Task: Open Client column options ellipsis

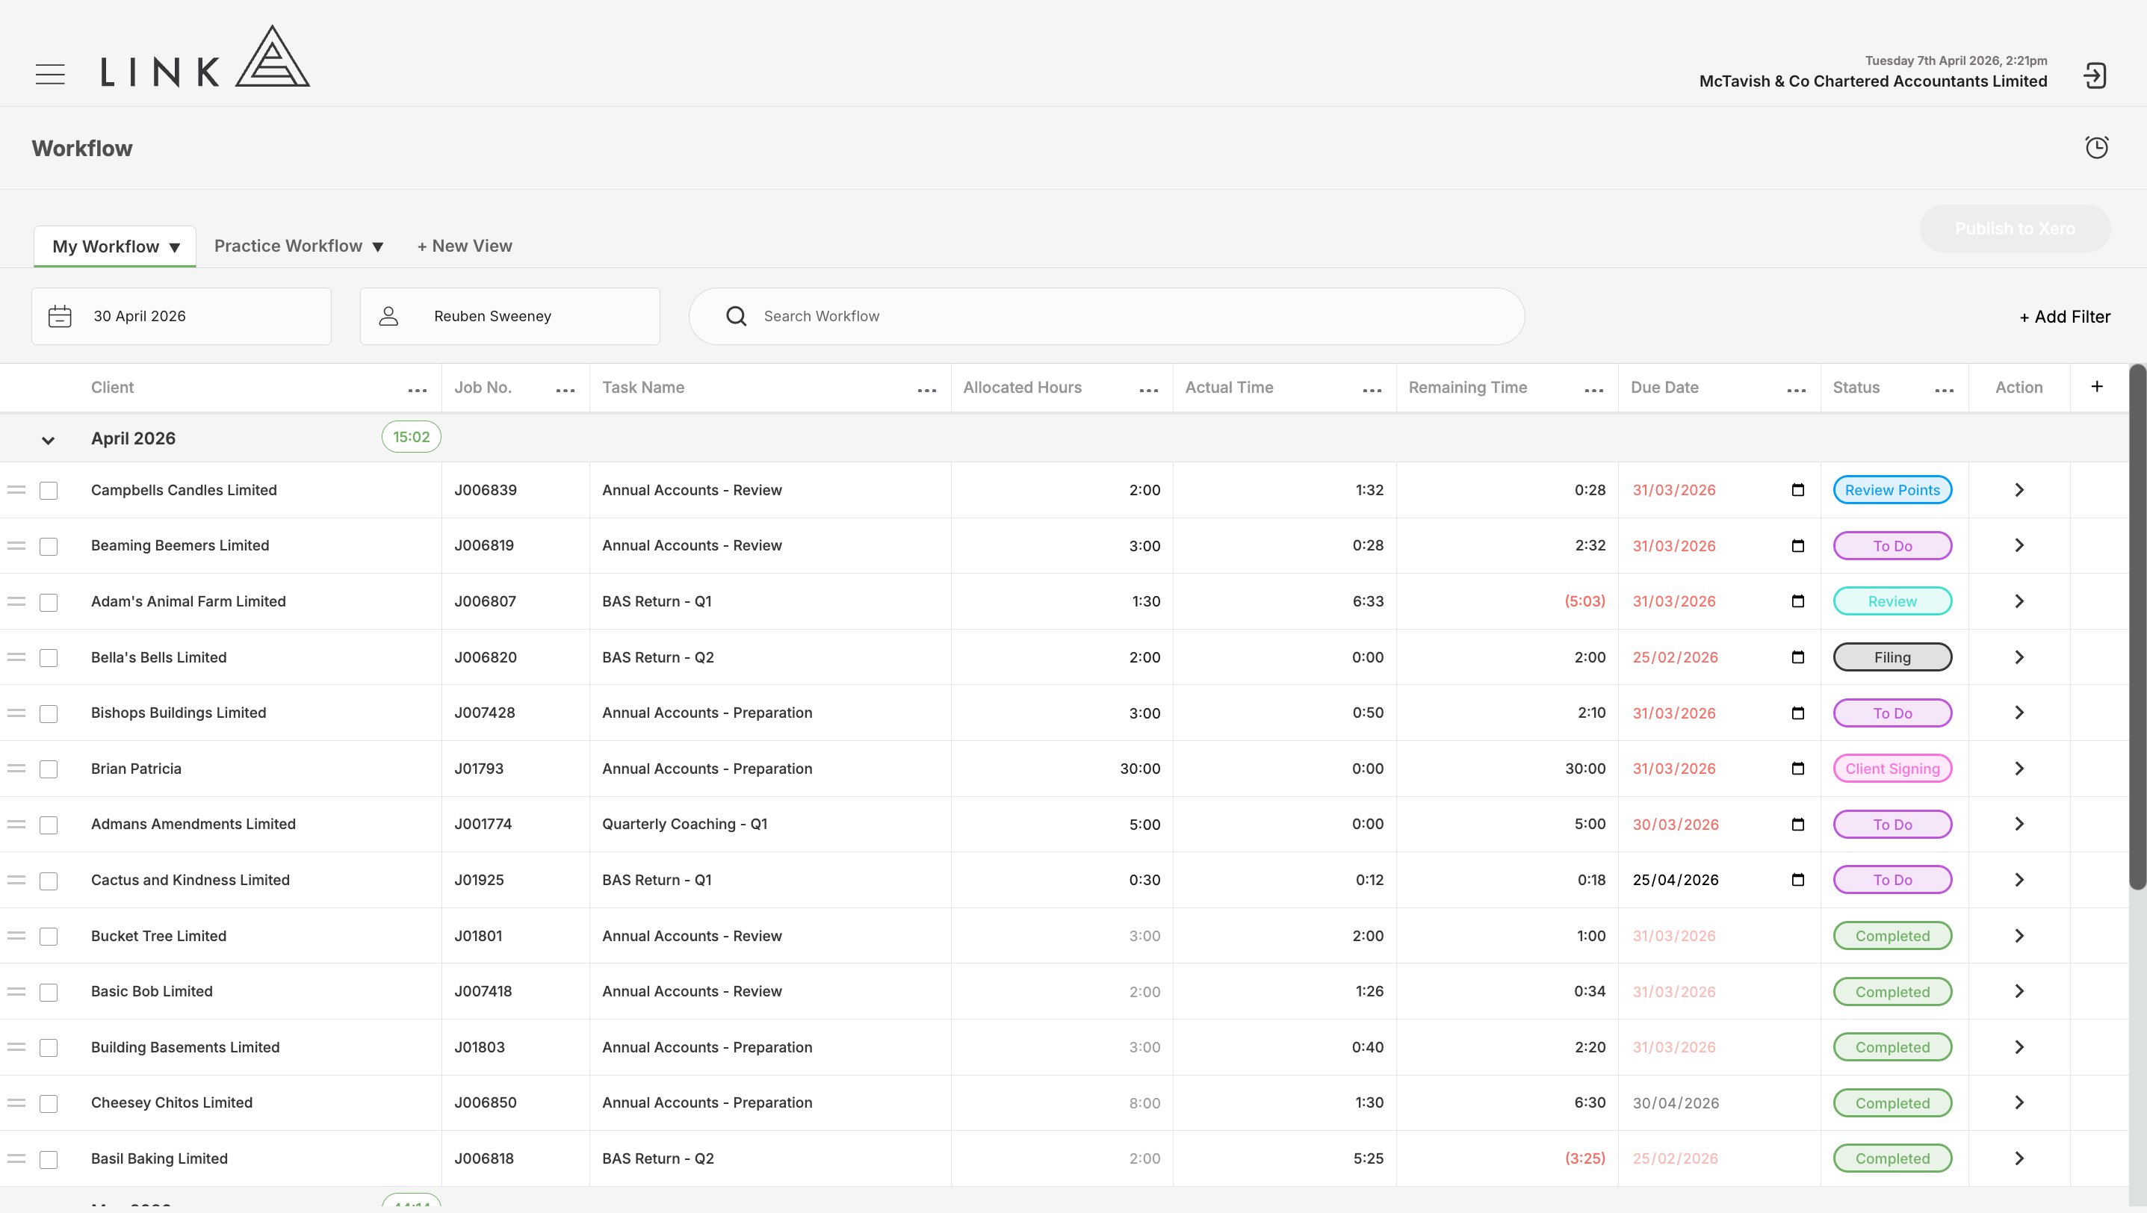Action: [418, 390]
